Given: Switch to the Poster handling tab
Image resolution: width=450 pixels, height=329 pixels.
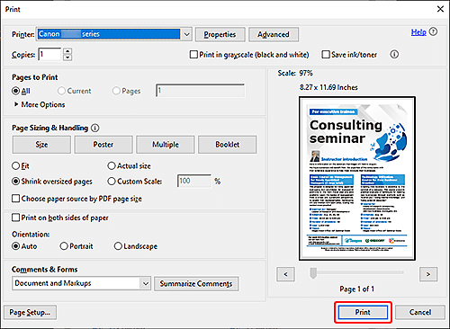Looking at the screenshot, I should 103,145.
